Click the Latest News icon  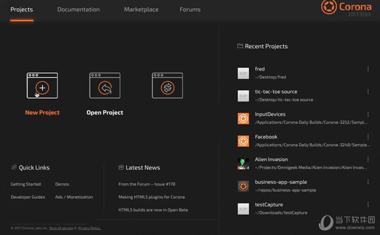[x=121, y=167]
